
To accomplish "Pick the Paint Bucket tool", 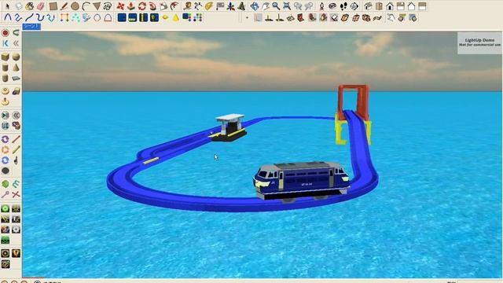I will pos(29,6).
